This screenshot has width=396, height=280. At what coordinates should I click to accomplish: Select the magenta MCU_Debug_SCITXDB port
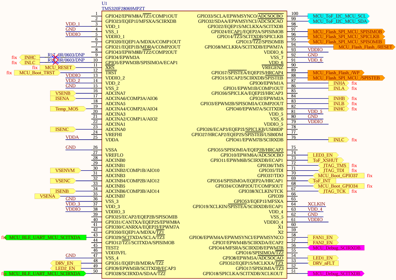(x=336, y=273)
